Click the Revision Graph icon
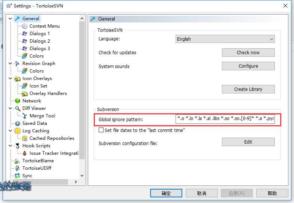Image resolution: width=294 pixels, height=203 pixels. coord(18,64)
